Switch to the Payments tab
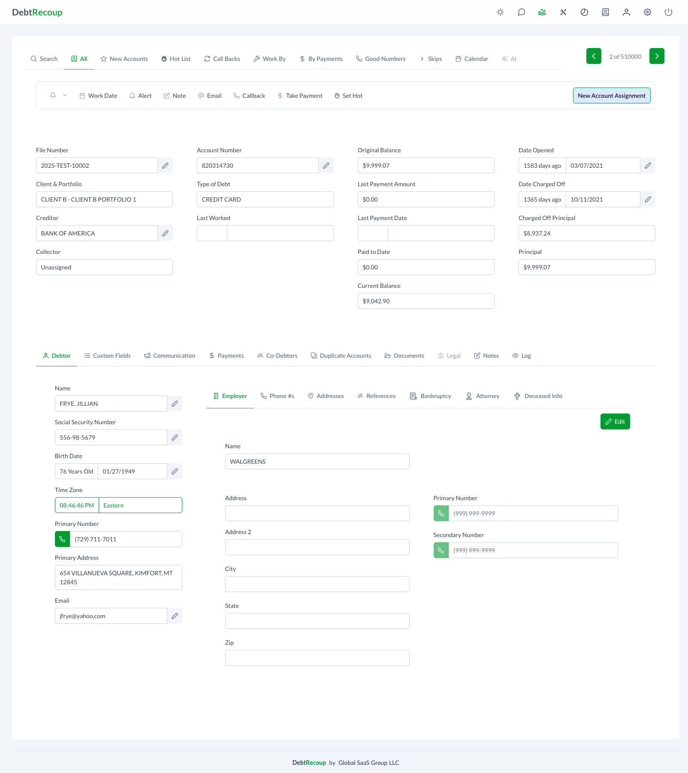Screen dimensions: 688x773 [226, 356]
